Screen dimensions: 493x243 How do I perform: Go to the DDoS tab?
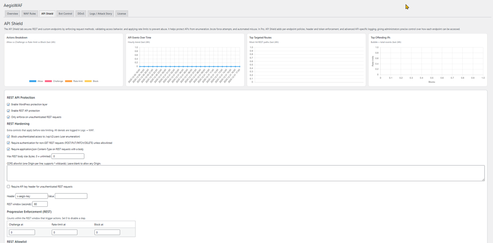pos(81,14)
